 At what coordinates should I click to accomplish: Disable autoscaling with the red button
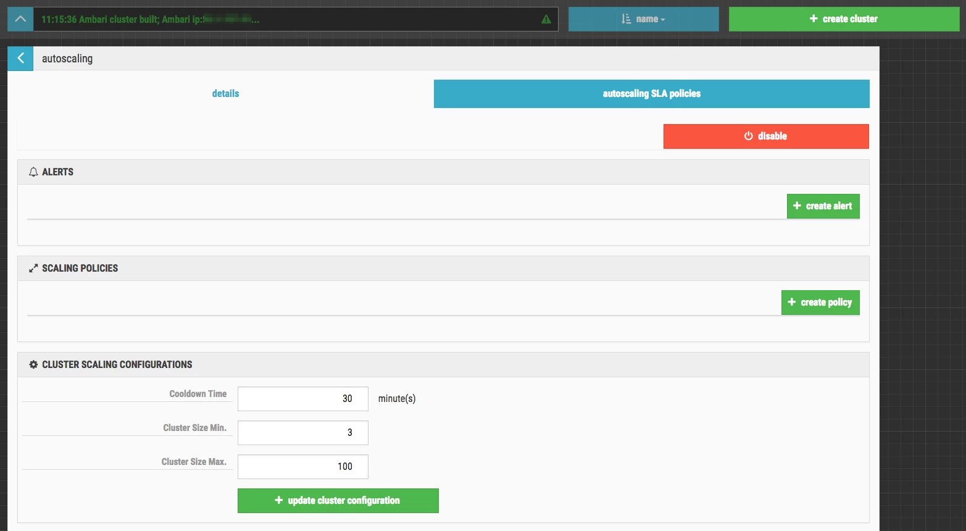coord(766,136)
